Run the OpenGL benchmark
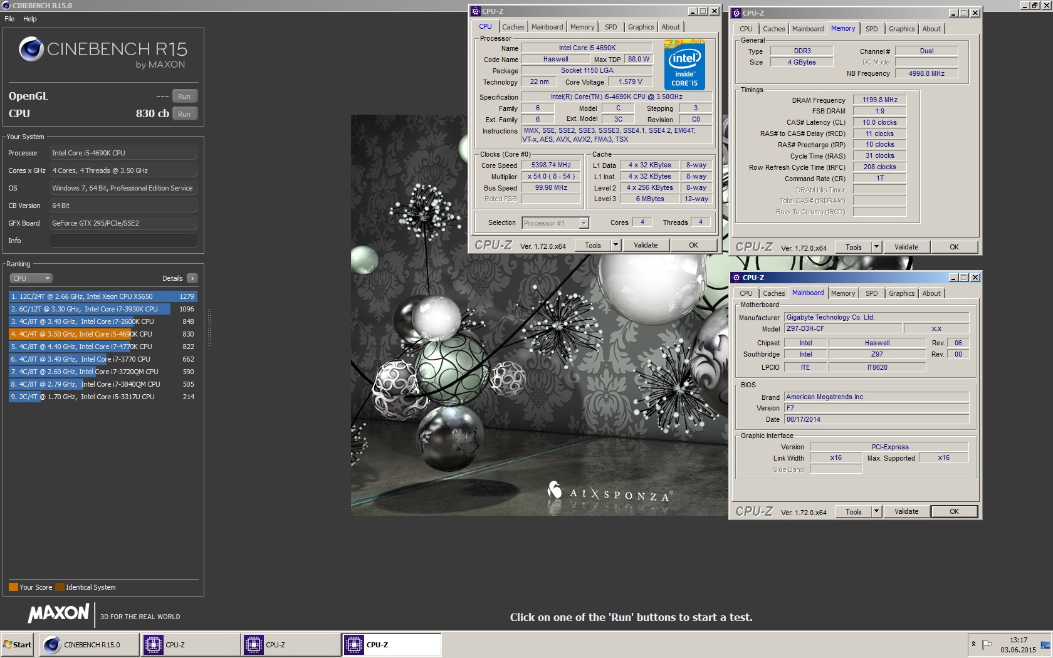1053x658 pixels. pos(184,97)
